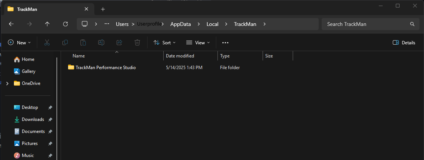Click the This PC monitor icon in address bar
Image resolution: width=424 pixels, height=160 pixels.
[85, 24]
